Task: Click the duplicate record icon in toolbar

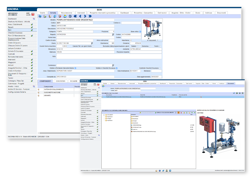Action: pos(55,16)
